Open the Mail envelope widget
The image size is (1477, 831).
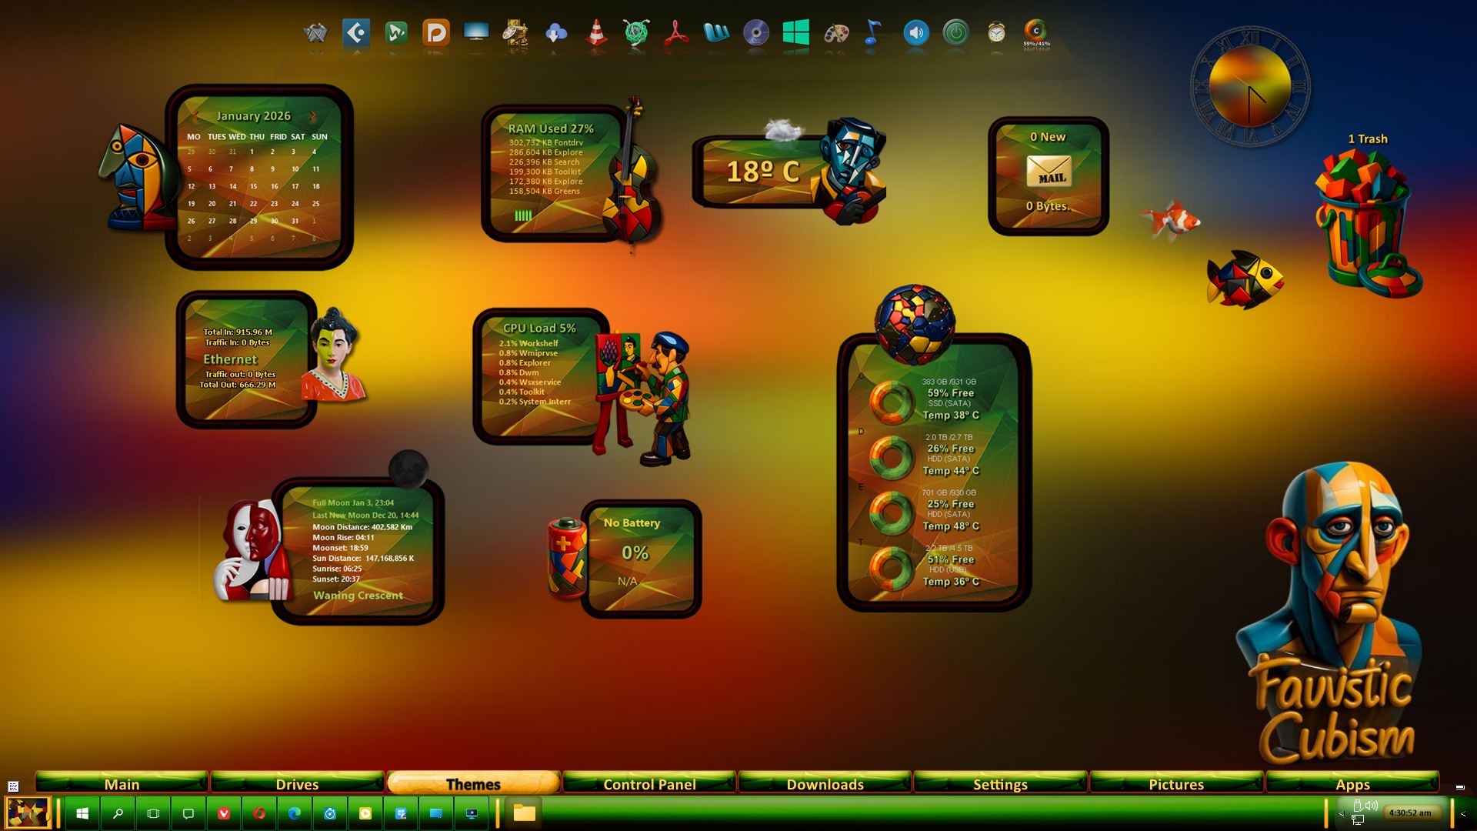[x=1049, y=172]
